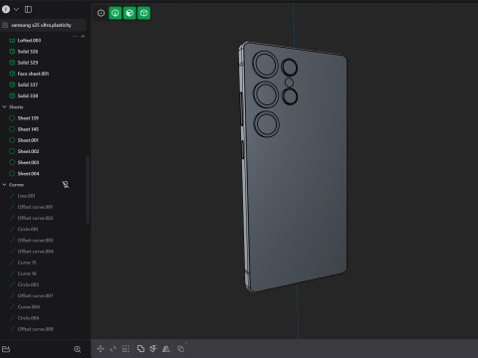Click the small flash circle between right lenses
This screenshot has width=478, height=358.
(289, 83)
